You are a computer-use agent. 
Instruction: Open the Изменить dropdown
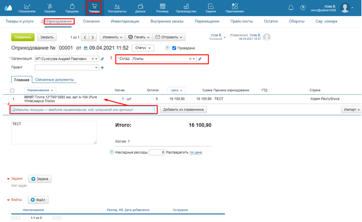112,37
